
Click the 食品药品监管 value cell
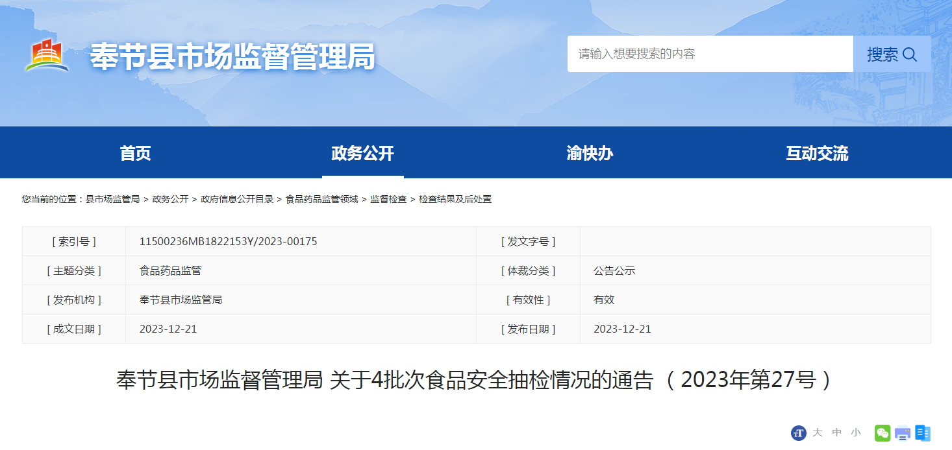coord(301,270)
